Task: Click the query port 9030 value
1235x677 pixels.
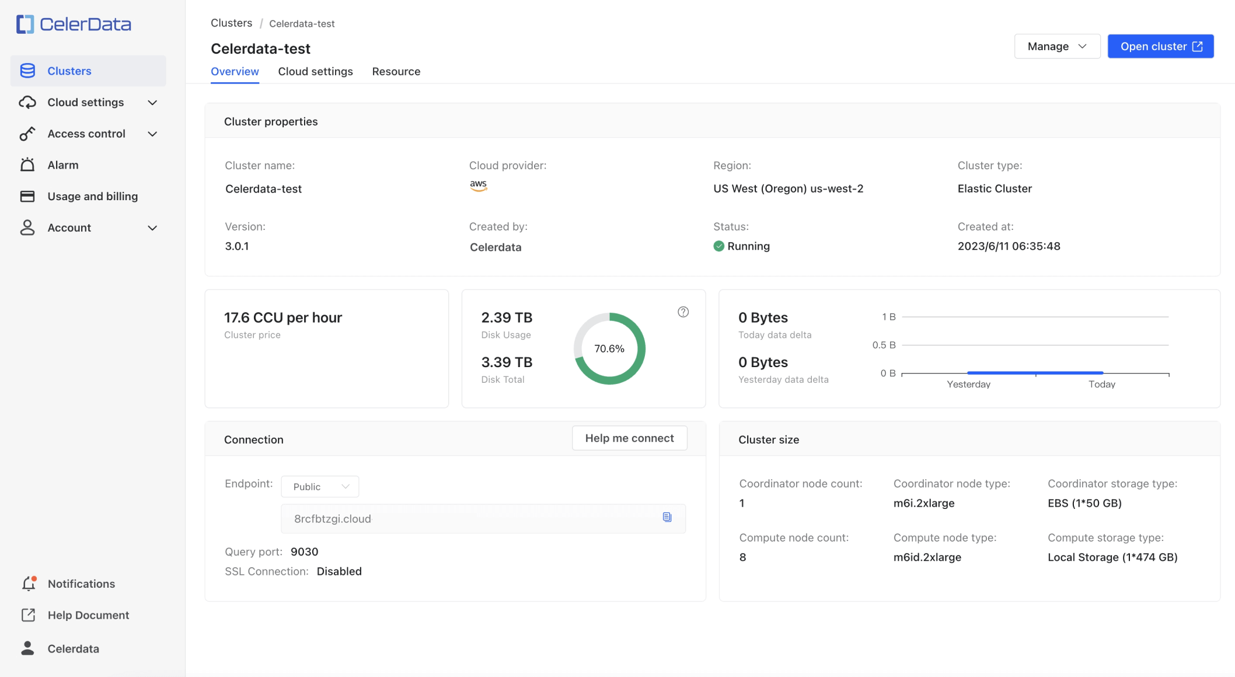Action: (304, 552)
